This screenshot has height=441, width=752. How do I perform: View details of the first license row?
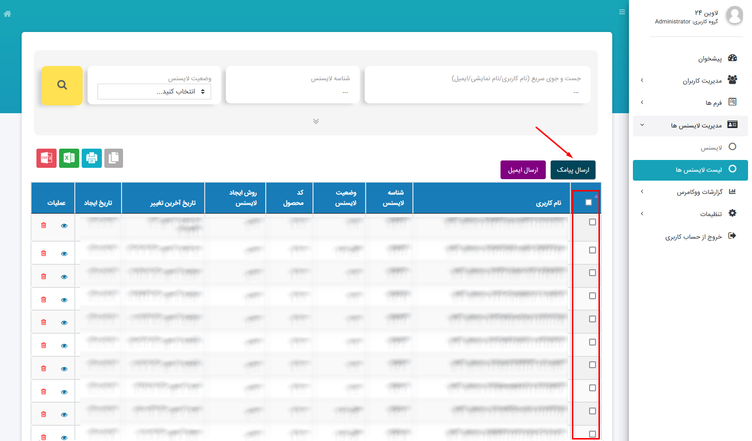click(x=64, y=226)
